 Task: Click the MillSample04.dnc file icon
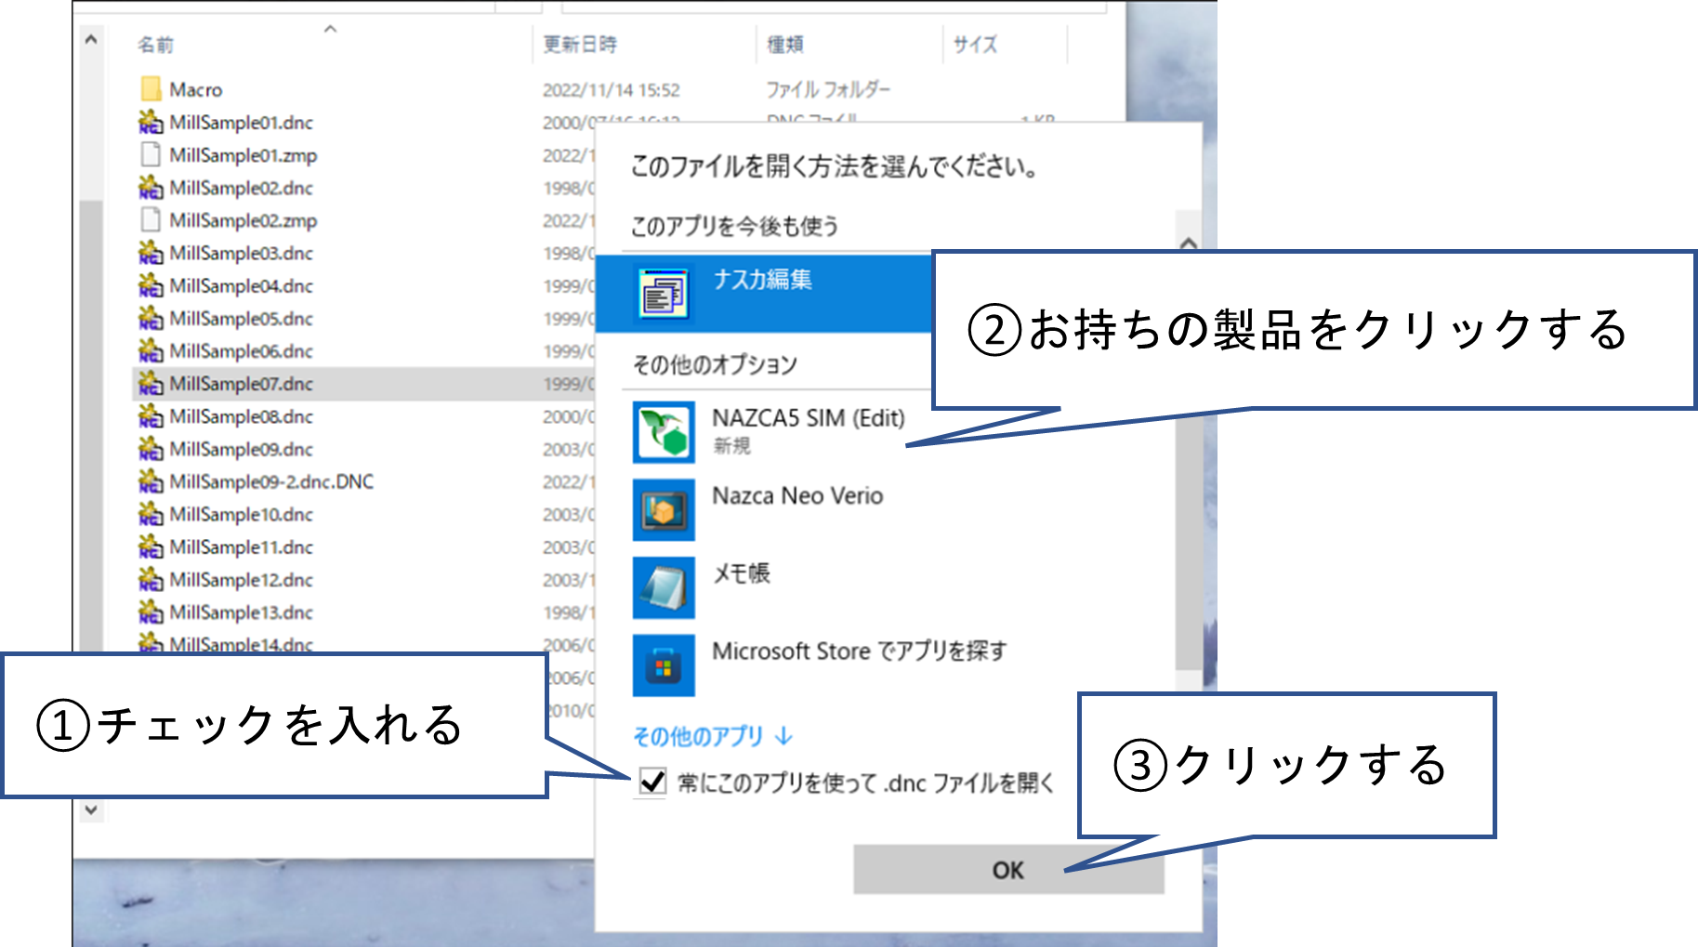[151, 285]
